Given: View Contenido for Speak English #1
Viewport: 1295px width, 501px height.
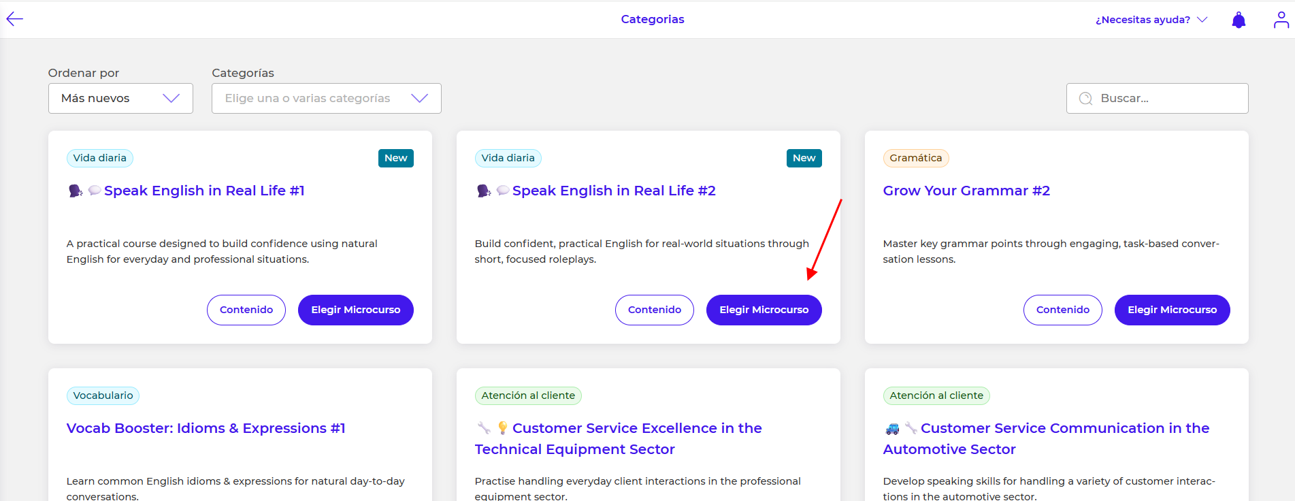Looking at the screenshot, I should click(246, 310).
